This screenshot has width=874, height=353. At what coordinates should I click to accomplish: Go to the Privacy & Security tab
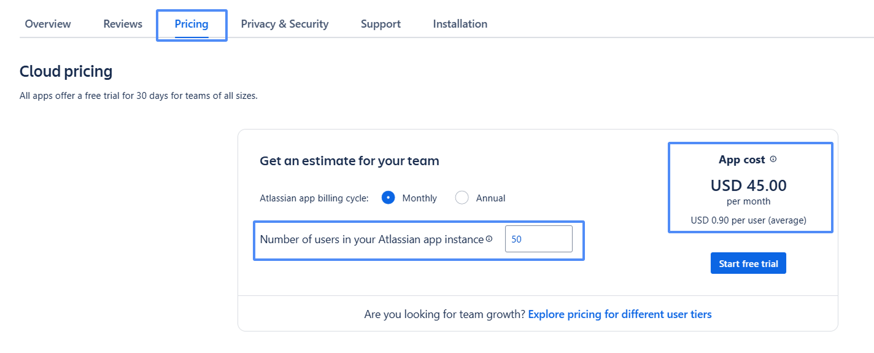click(x=285, y=24)
